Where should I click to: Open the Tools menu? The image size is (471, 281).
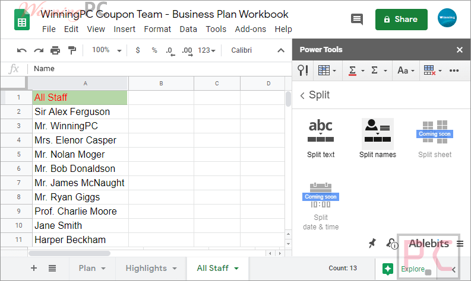coord(216,29)
